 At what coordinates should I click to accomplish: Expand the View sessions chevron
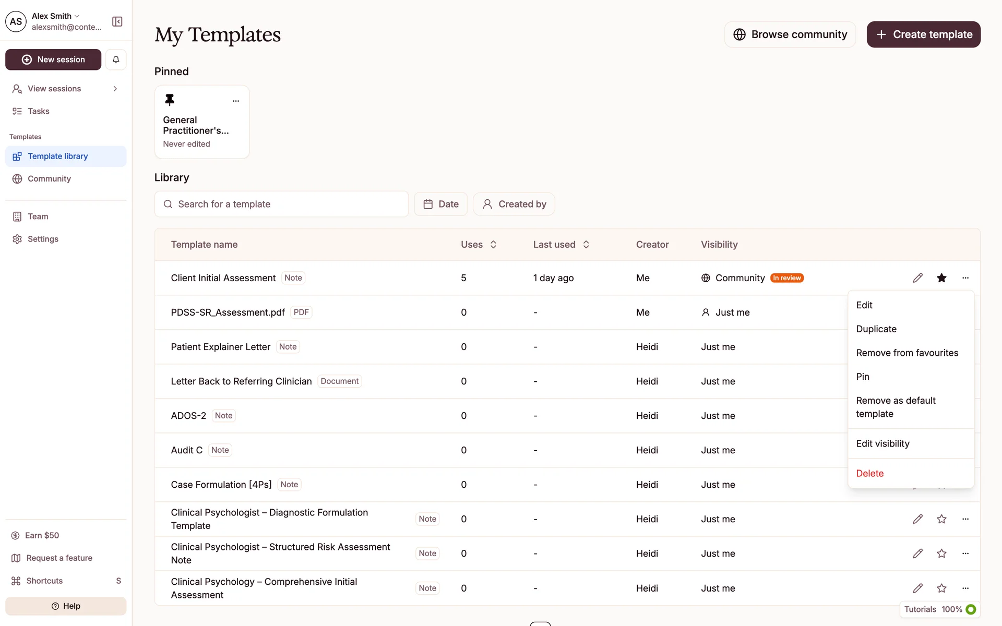(115, 89)
